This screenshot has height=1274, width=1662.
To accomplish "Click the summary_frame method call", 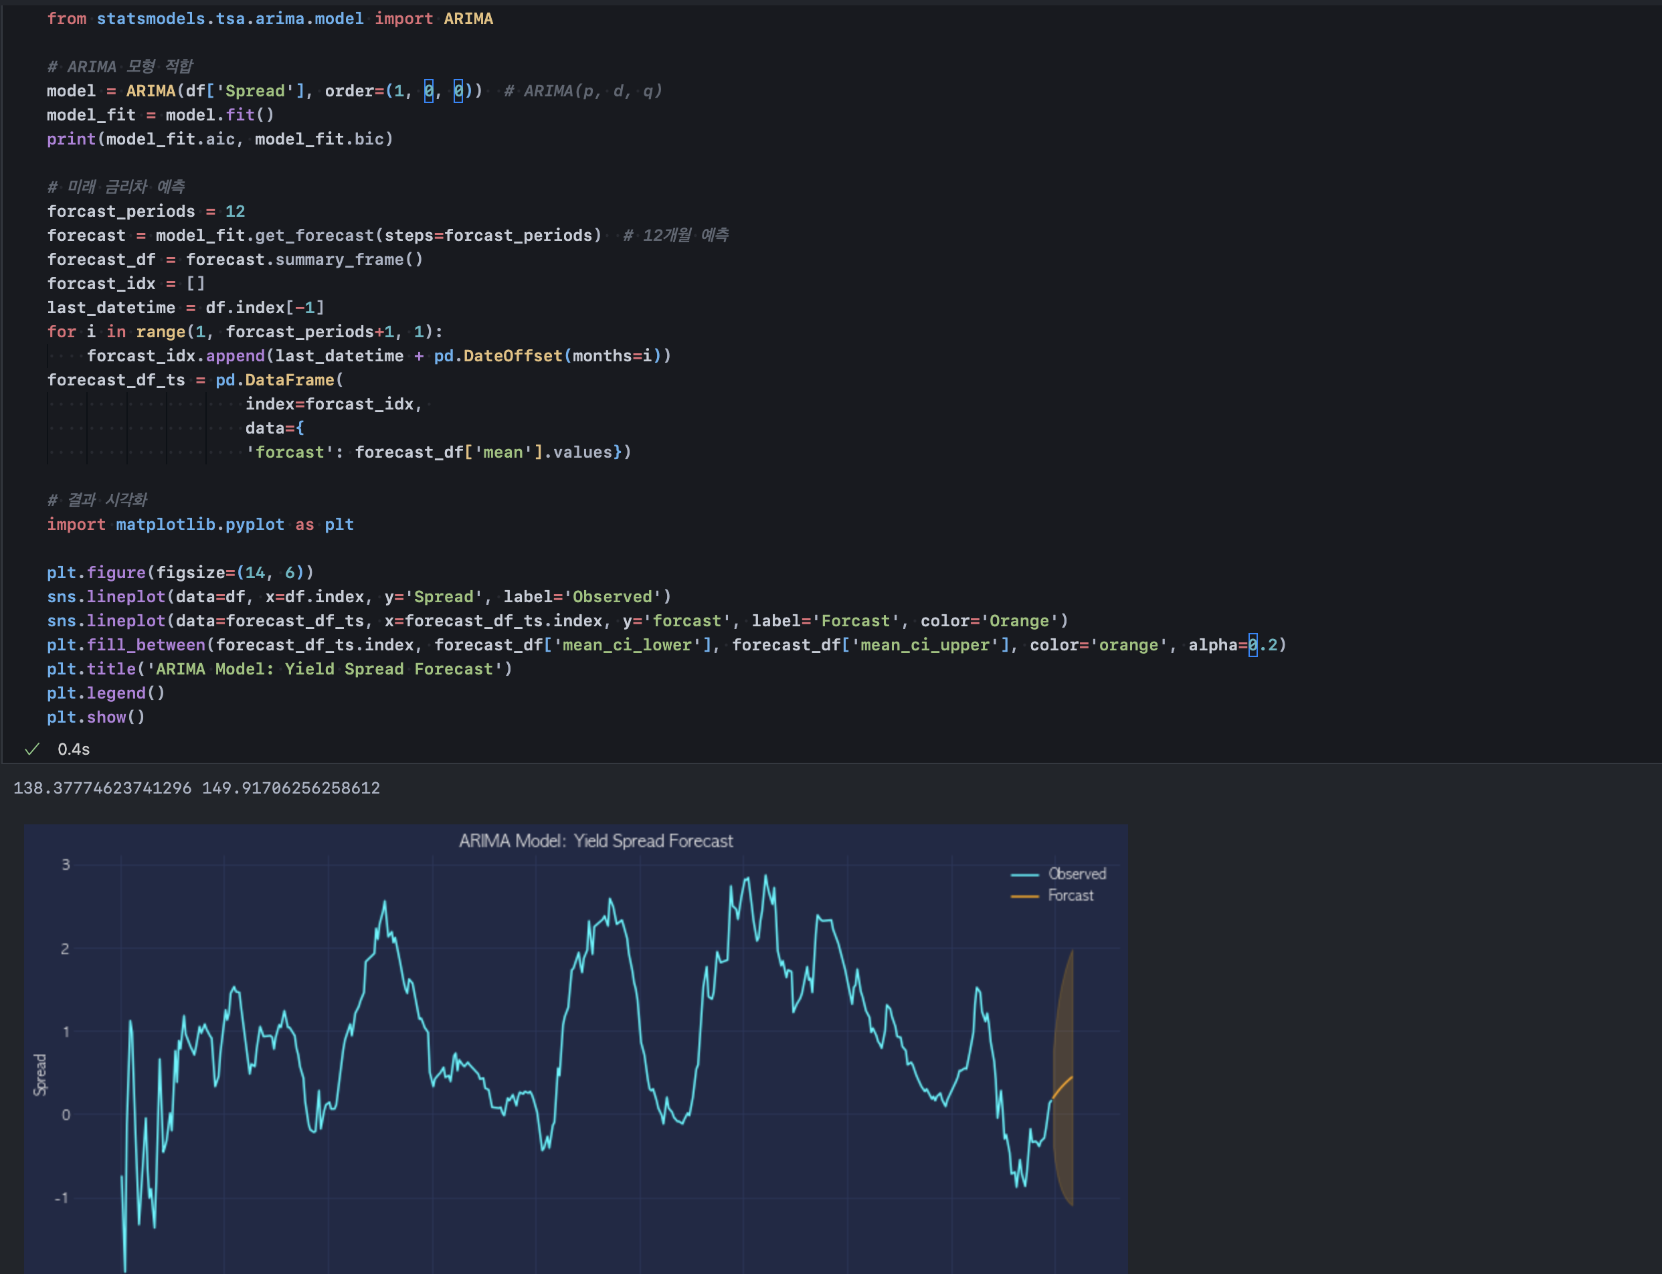I will click(340, 260).
